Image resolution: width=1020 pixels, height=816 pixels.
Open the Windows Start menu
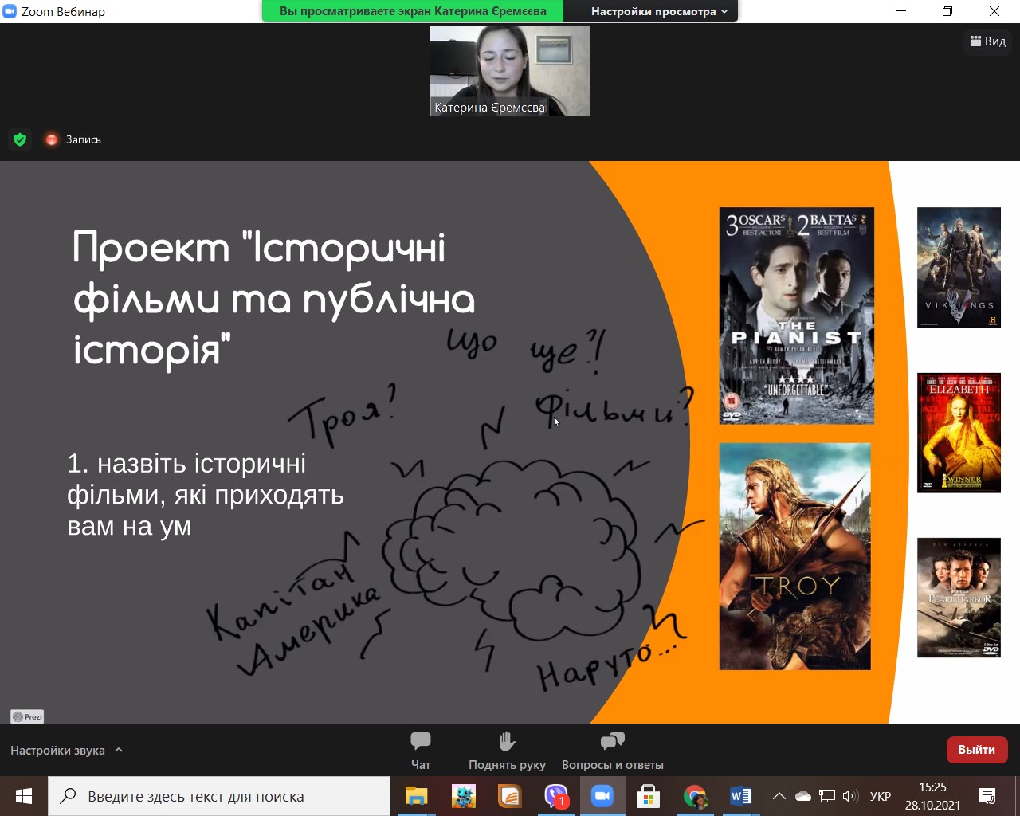(24, 796)
